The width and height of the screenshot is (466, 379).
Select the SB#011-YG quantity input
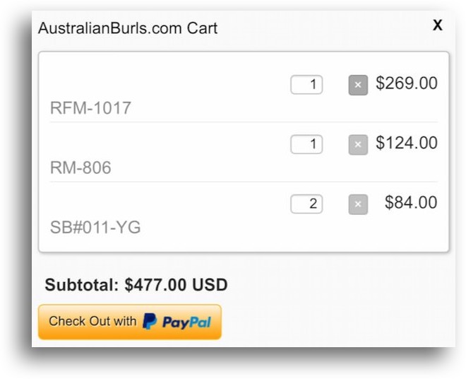click(306, 204)
